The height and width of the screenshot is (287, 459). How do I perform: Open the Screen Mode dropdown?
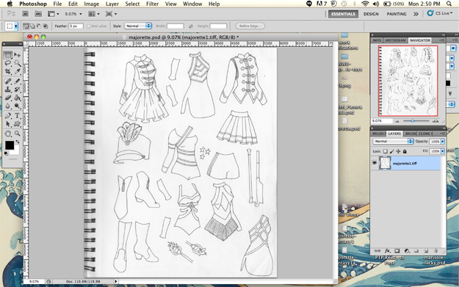[111, 14]
